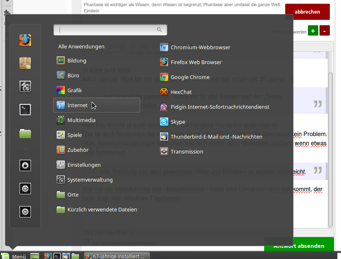
Task: Open the Systemverwaltung category
Action: [85, 180]
